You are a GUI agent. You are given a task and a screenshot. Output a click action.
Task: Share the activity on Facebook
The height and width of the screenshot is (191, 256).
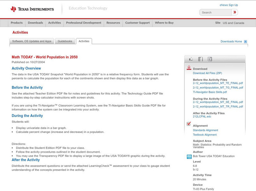(201, 59)
